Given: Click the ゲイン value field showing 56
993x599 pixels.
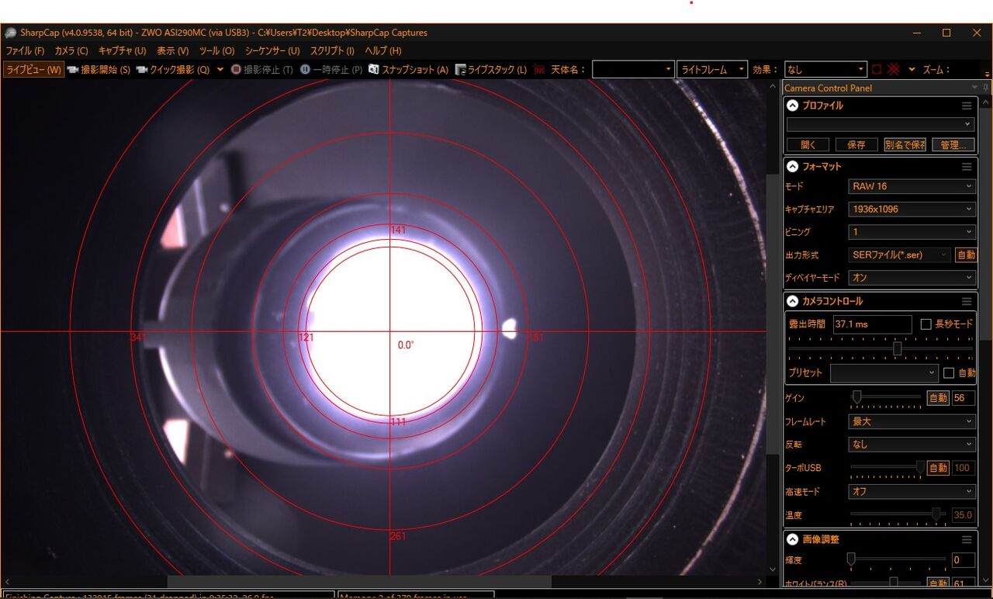Looking at the screenshot, I should [963, 398].
